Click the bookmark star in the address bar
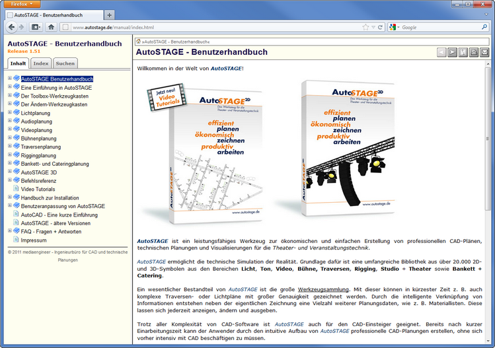Image resolution: width=495 pixels, height=348 pixels. [365, 27]
